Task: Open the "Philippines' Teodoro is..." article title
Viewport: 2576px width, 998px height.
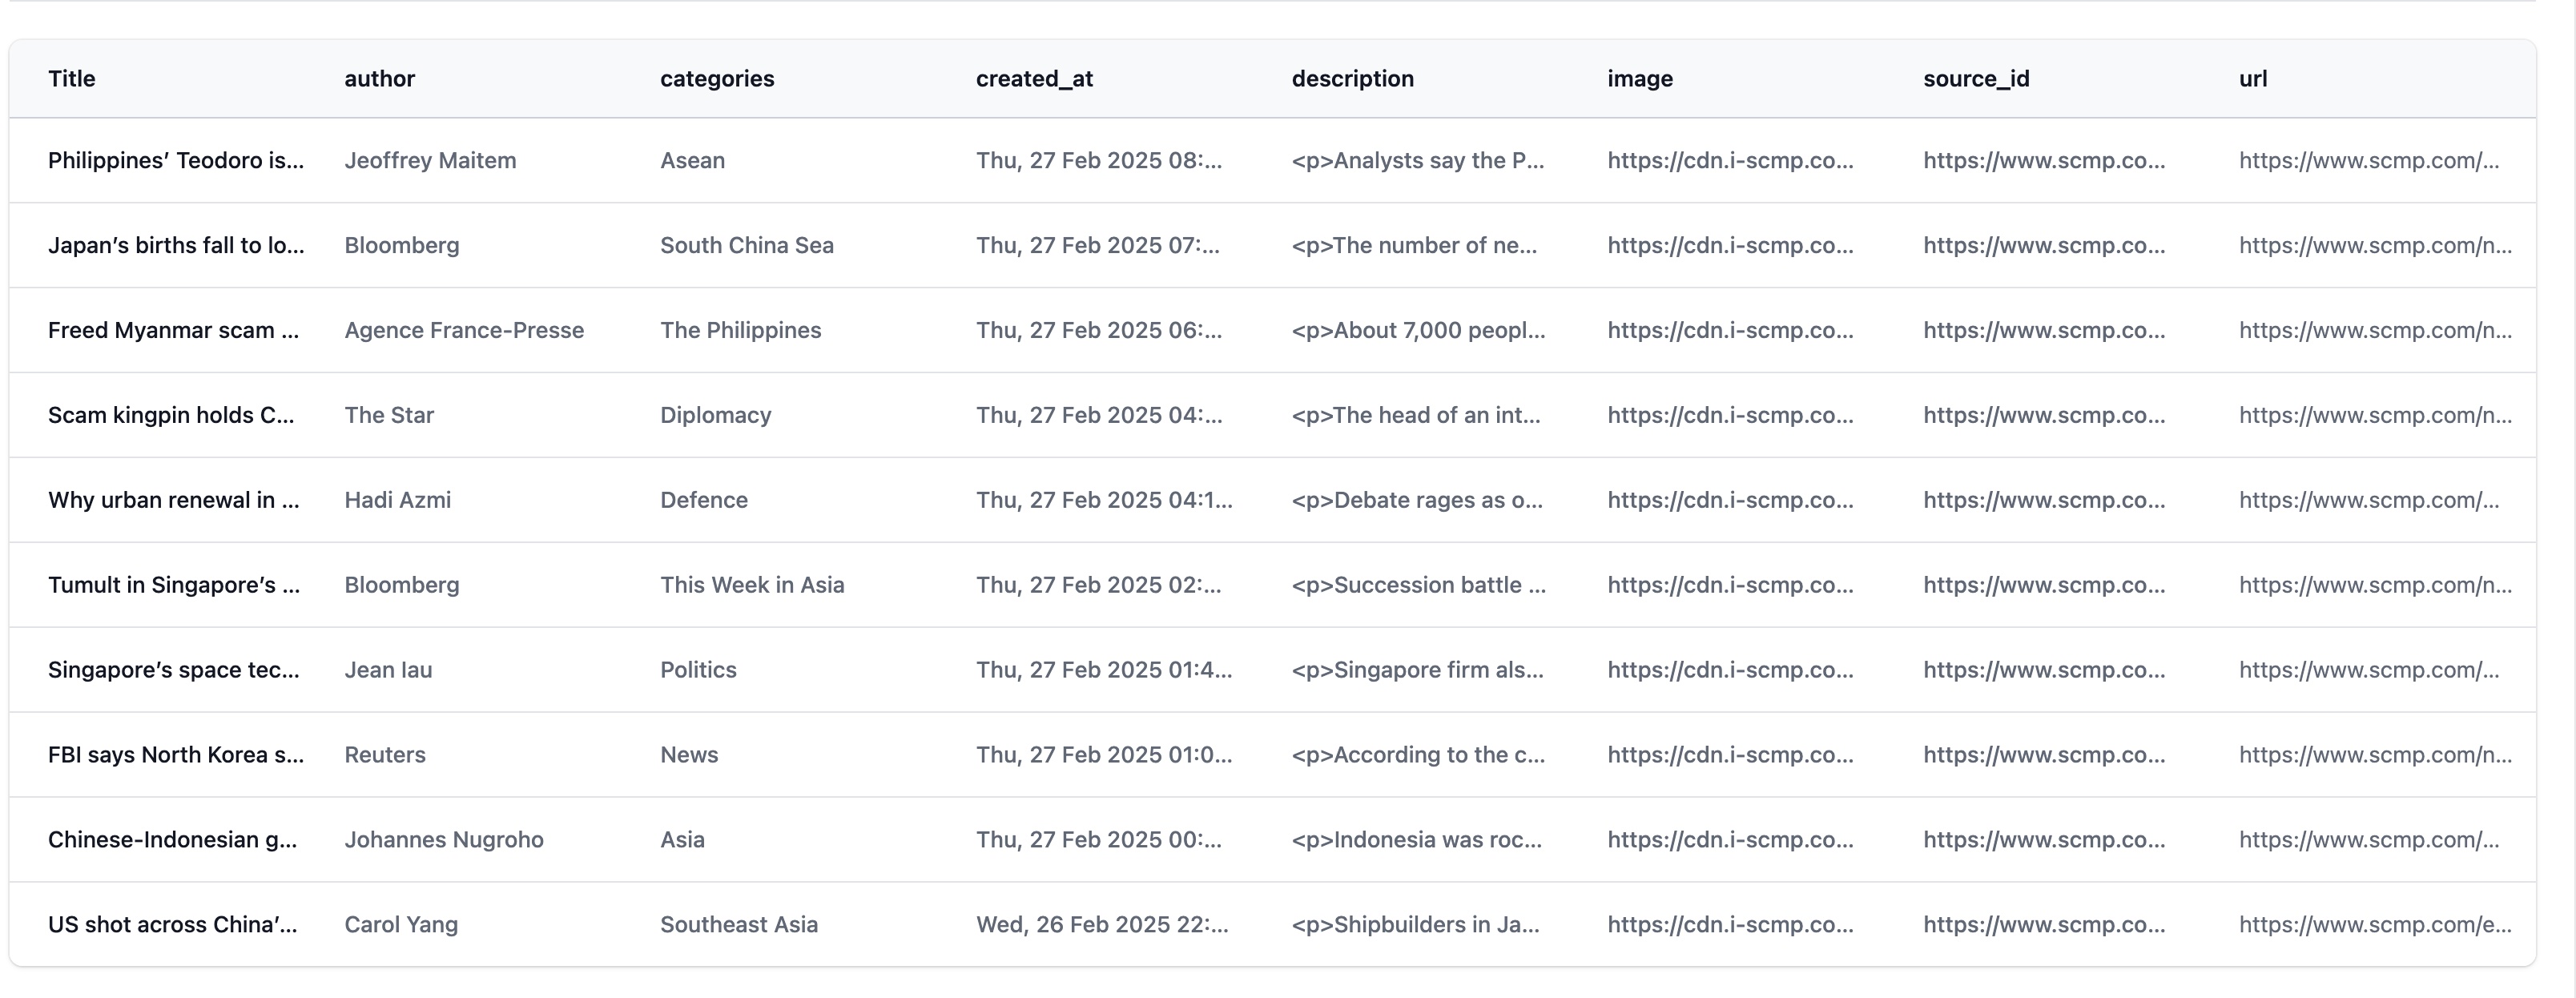Action: click(x=176, y=161)
